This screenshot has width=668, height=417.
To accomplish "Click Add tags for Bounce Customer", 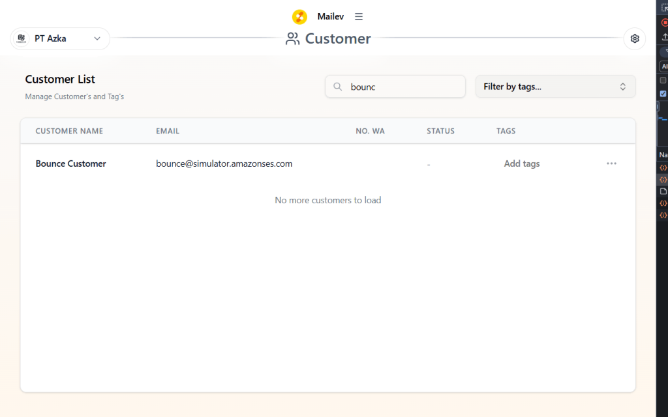I will [521, 164].
